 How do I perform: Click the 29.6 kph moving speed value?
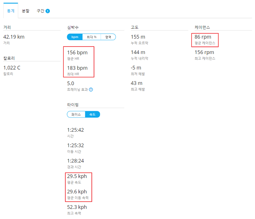77,191
